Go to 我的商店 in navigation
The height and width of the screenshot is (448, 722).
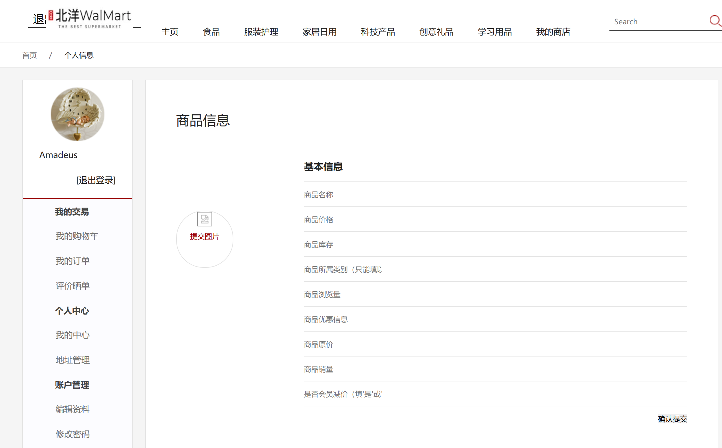click(553, 32)
